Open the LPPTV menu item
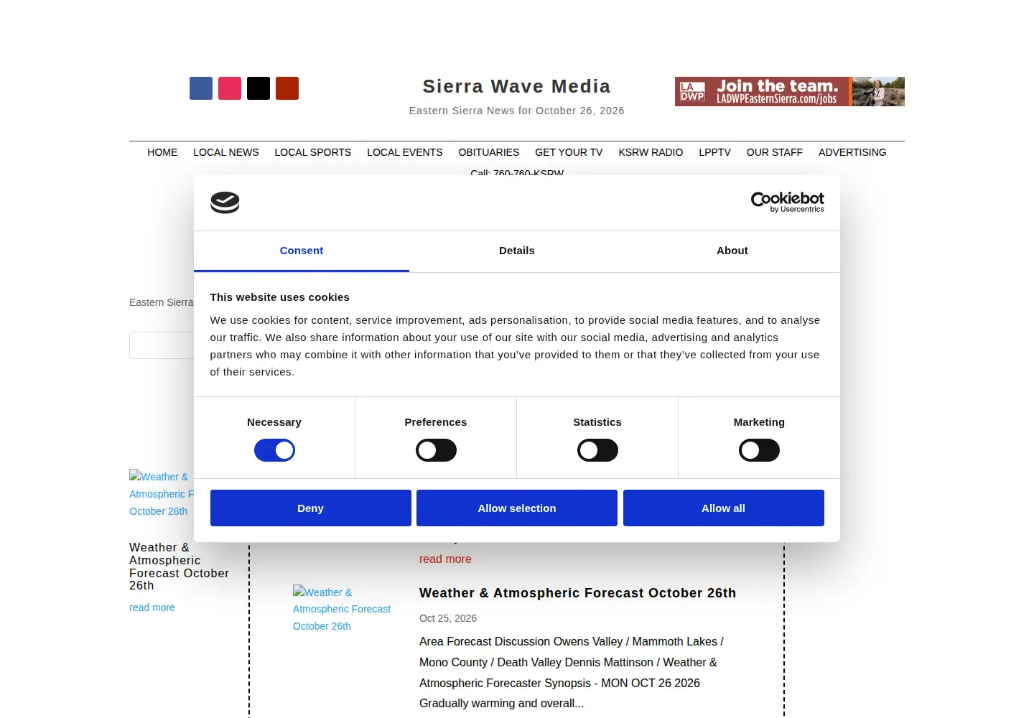Viewport: 1034px width, 718px height. (715, 152)
